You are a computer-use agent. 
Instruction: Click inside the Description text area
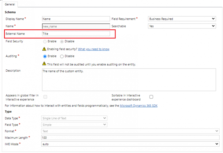click(x=129, y=80)
